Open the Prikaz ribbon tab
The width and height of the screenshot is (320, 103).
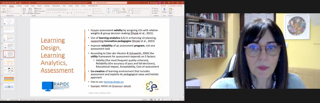[x=77, y=6]
